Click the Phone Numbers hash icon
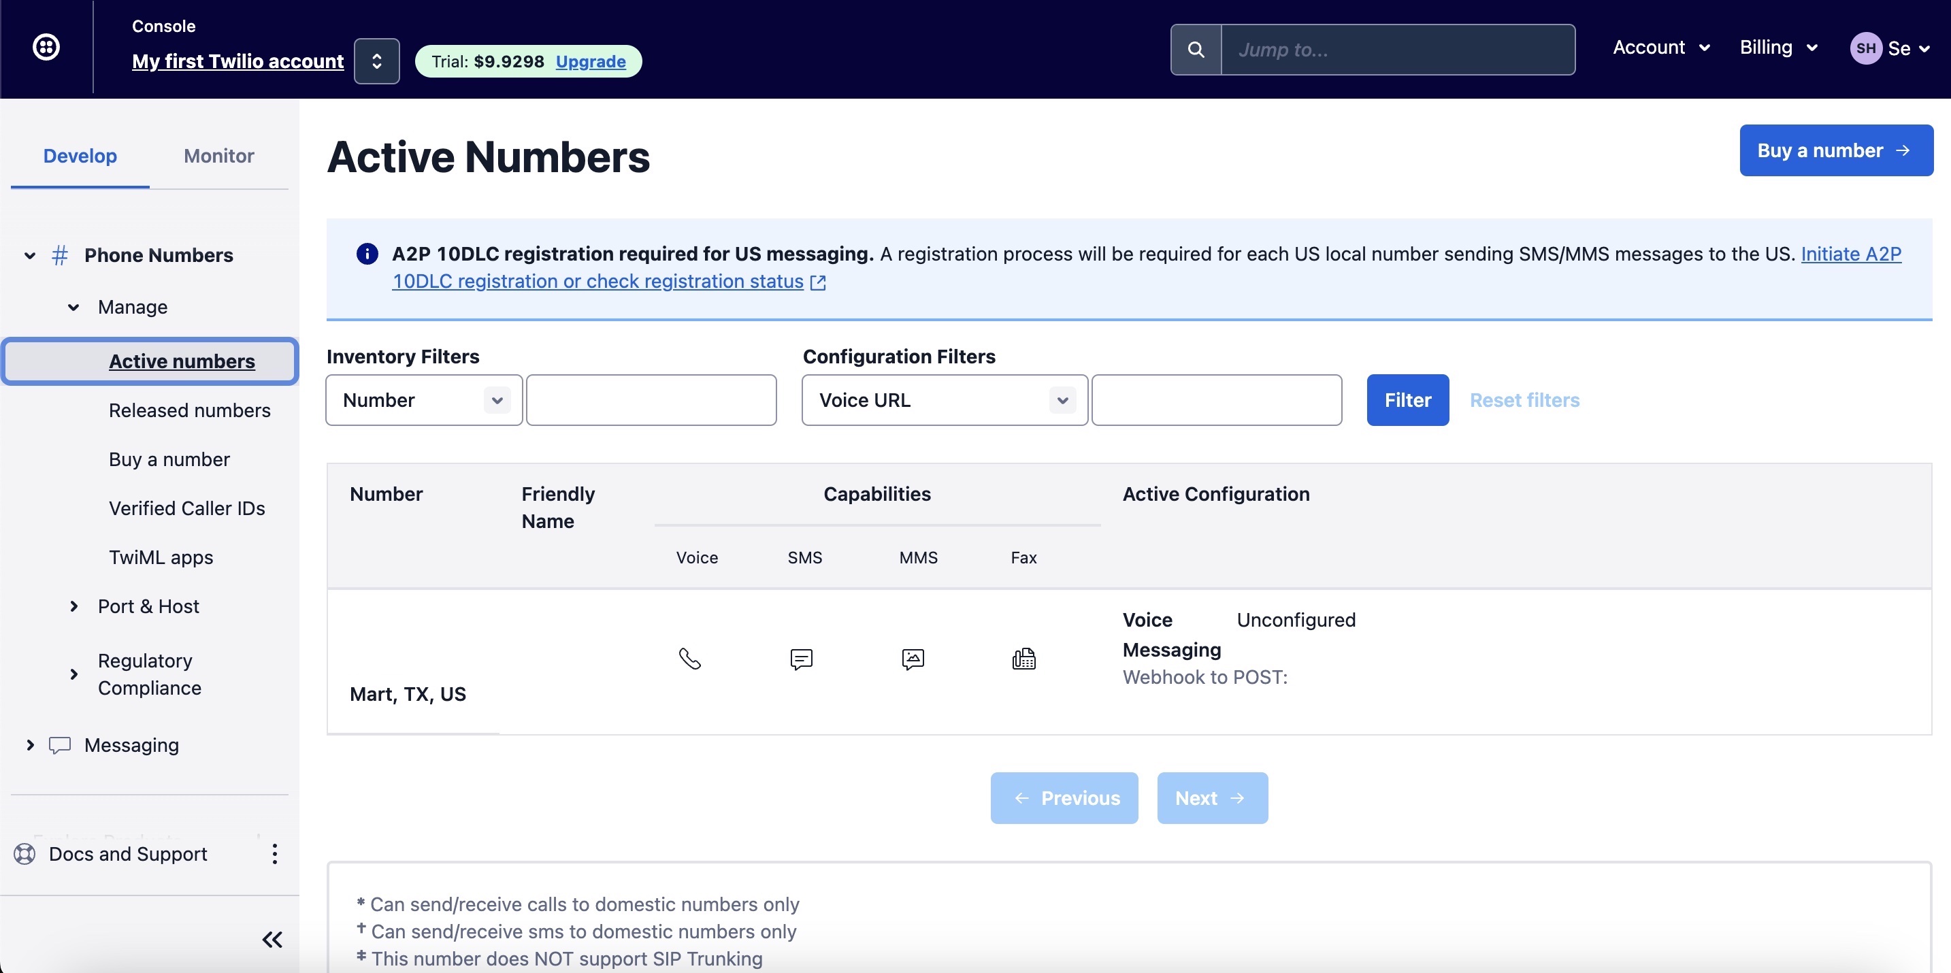 pyautogui.click(x=60, y=255)
